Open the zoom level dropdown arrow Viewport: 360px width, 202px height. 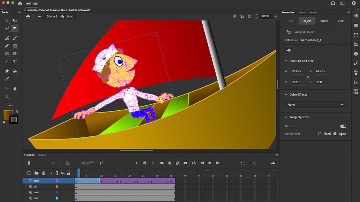click(x=275, y=16)
